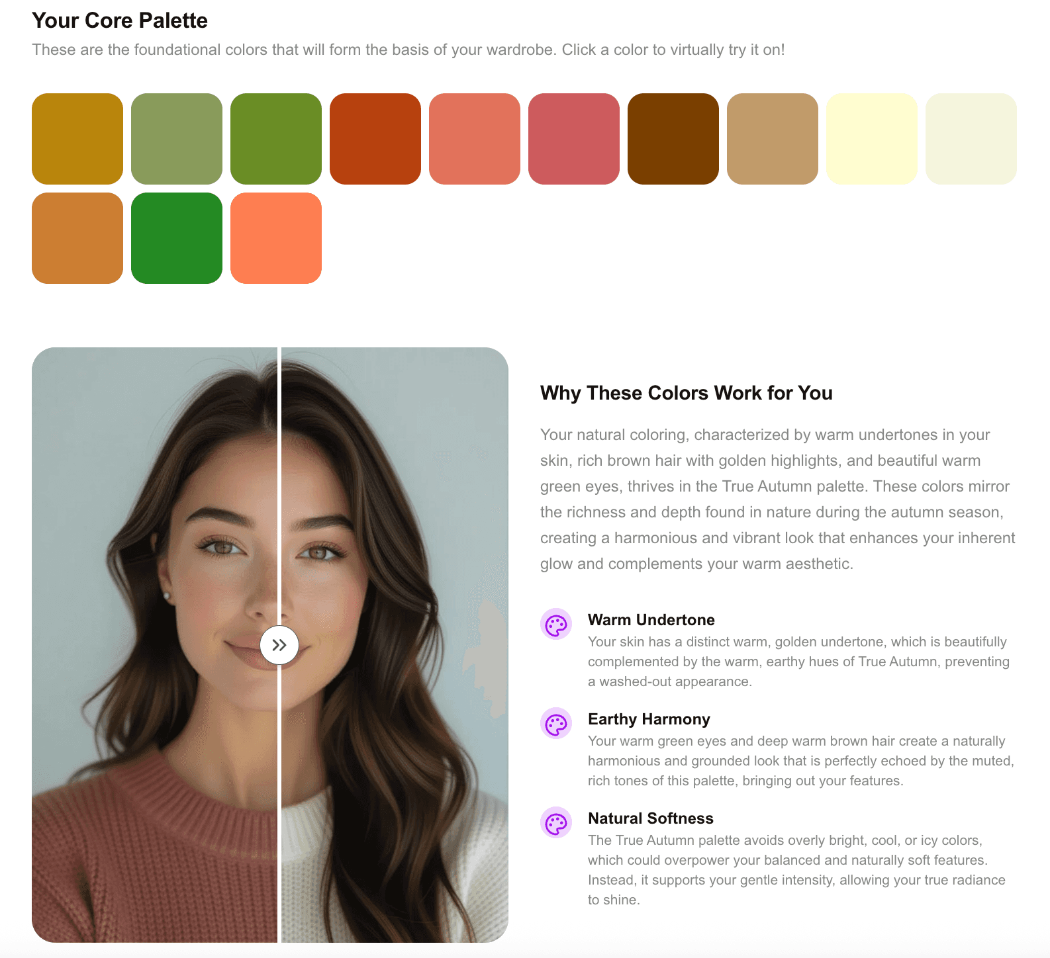This screenshot has width=1050, height=958.
Task: Select the dark chocolate brown swatch
Action: (673, 139)
